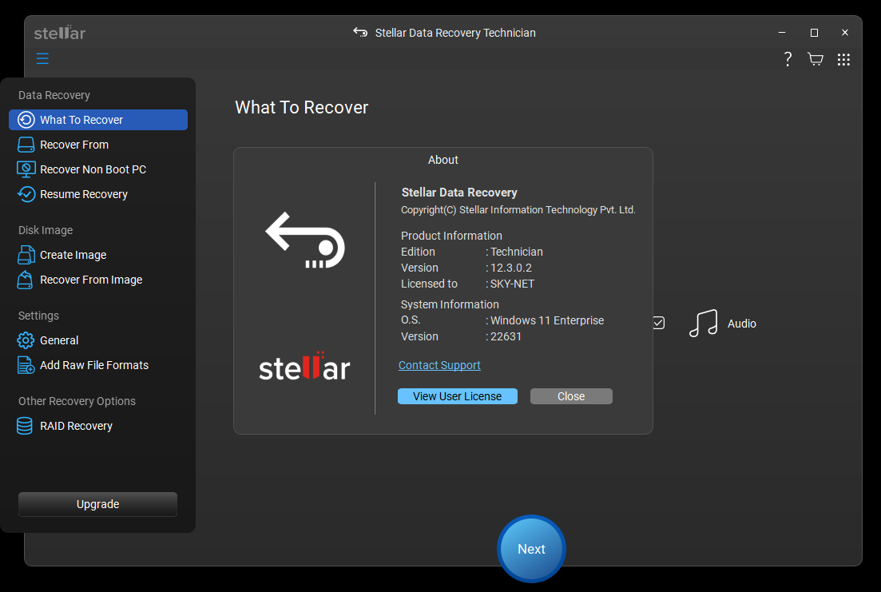Click the Audio music note icon
This screenshot has width=881, height=592.
coord(703,324)
